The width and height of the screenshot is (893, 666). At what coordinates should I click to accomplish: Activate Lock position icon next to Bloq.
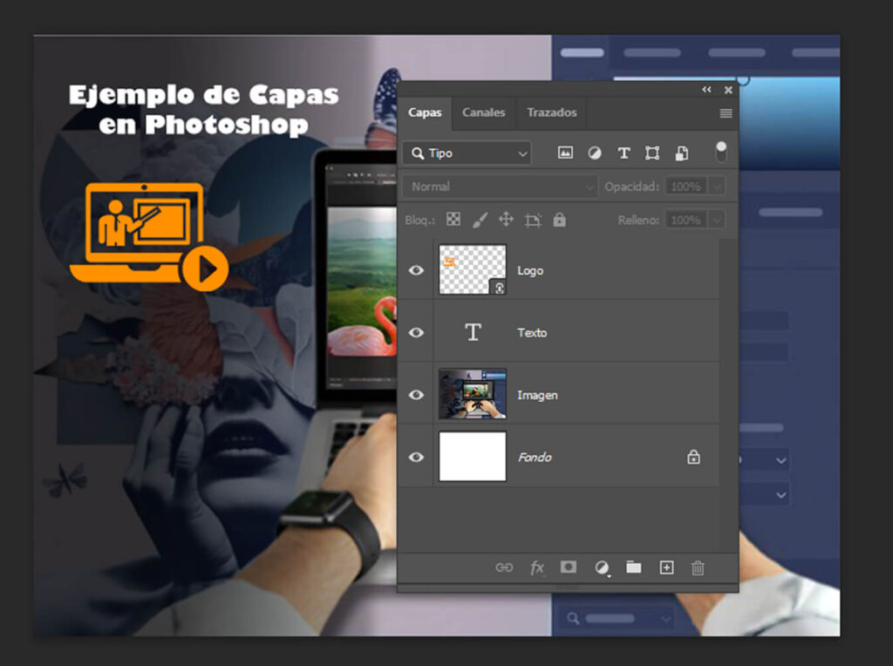pos(505,219)
